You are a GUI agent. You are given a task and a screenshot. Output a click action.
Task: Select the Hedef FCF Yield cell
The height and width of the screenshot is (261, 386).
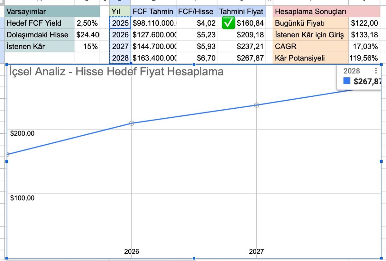click(39, 23)
